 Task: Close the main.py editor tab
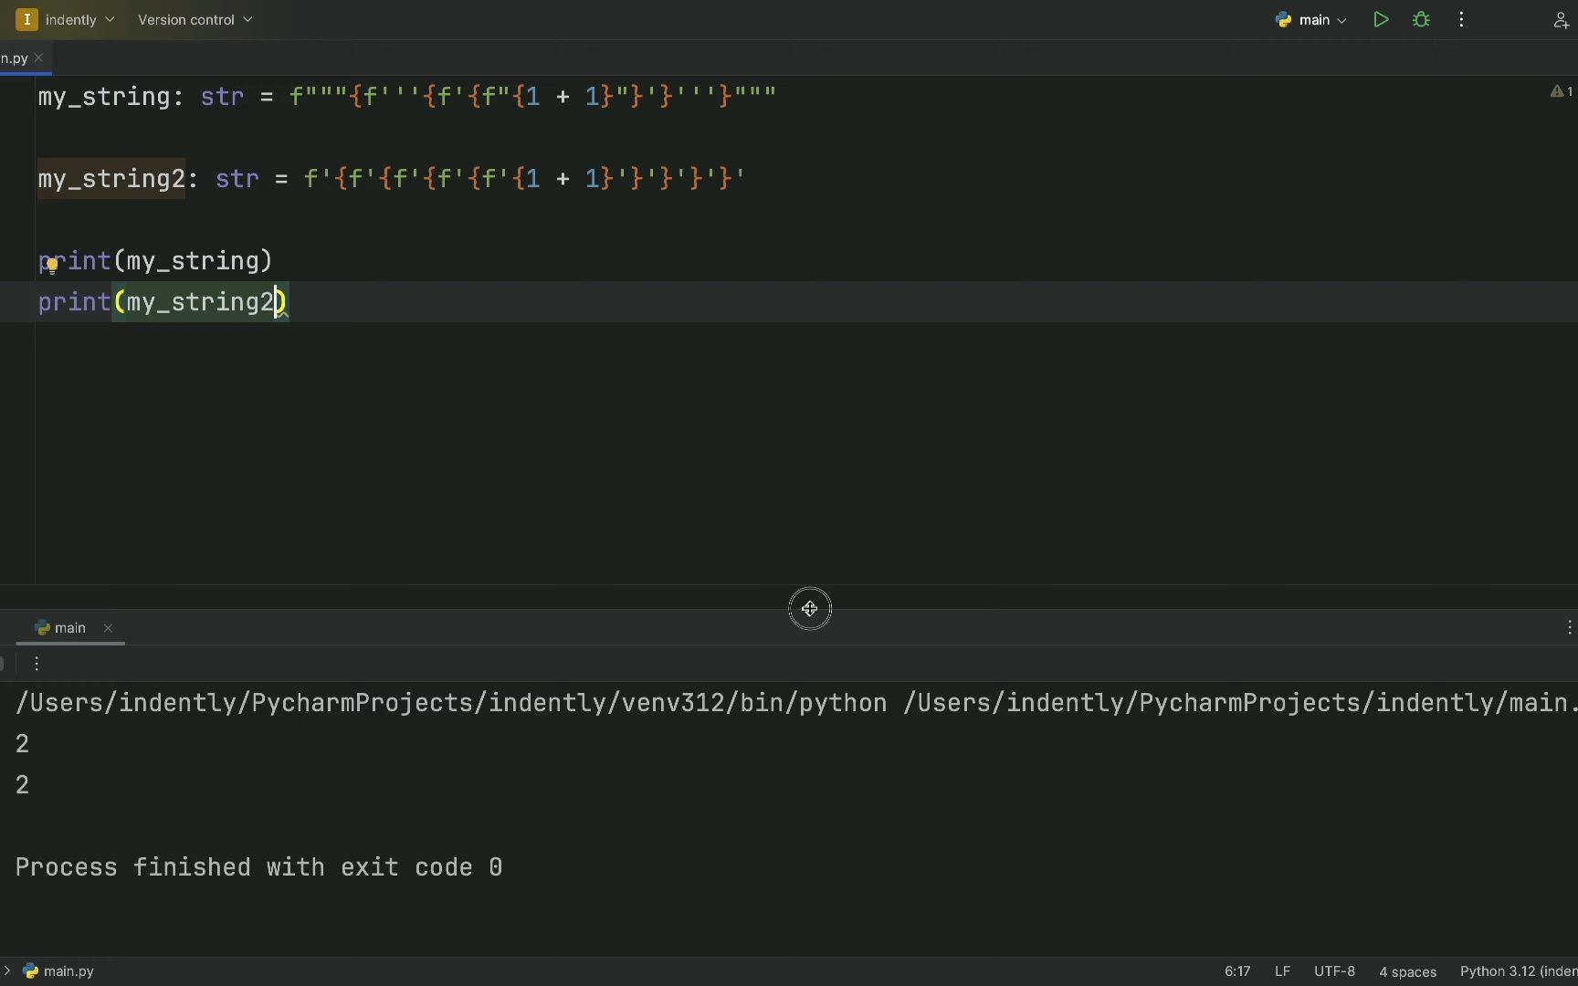pos(39,58)
